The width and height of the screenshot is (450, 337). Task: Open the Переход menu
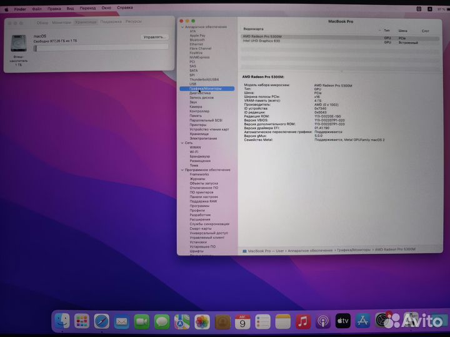coord(88,8)
